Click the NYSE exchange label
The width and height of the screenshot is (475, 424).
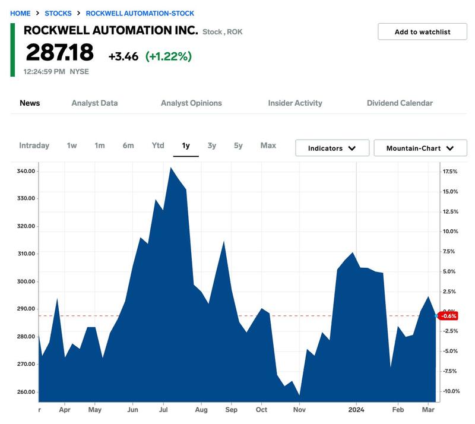80,72
